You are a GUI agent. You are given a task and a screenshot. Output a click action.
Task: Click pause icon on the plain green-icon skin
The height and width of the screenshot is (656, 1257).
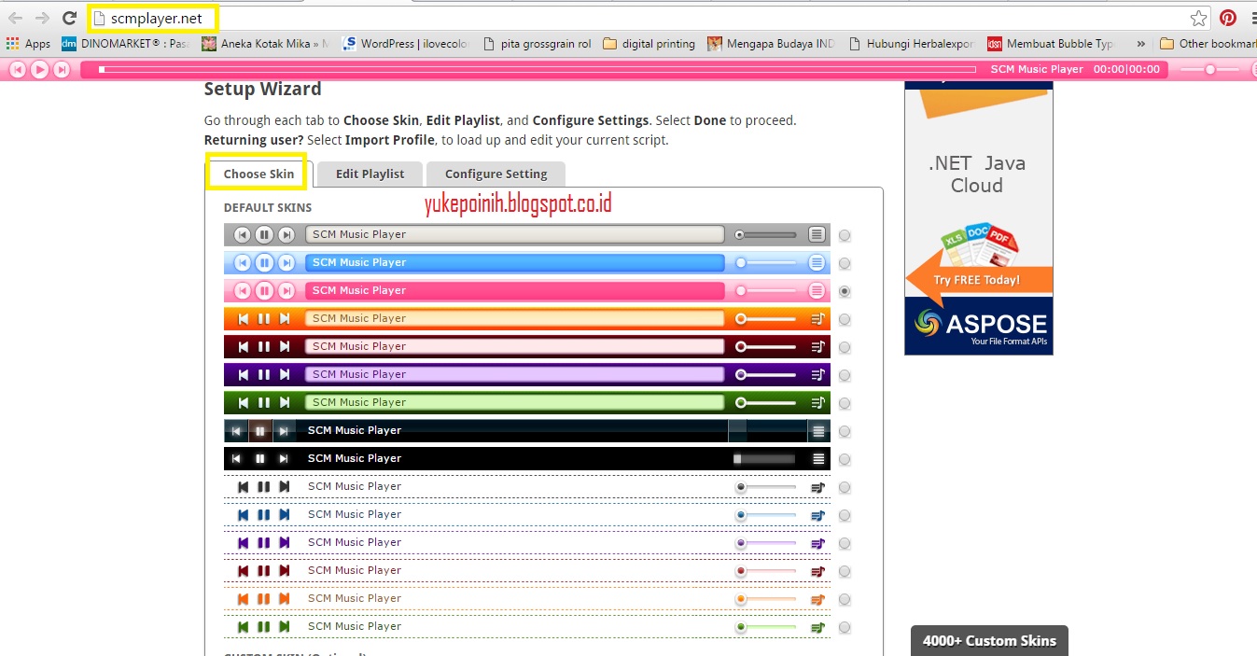click(264, 626)
